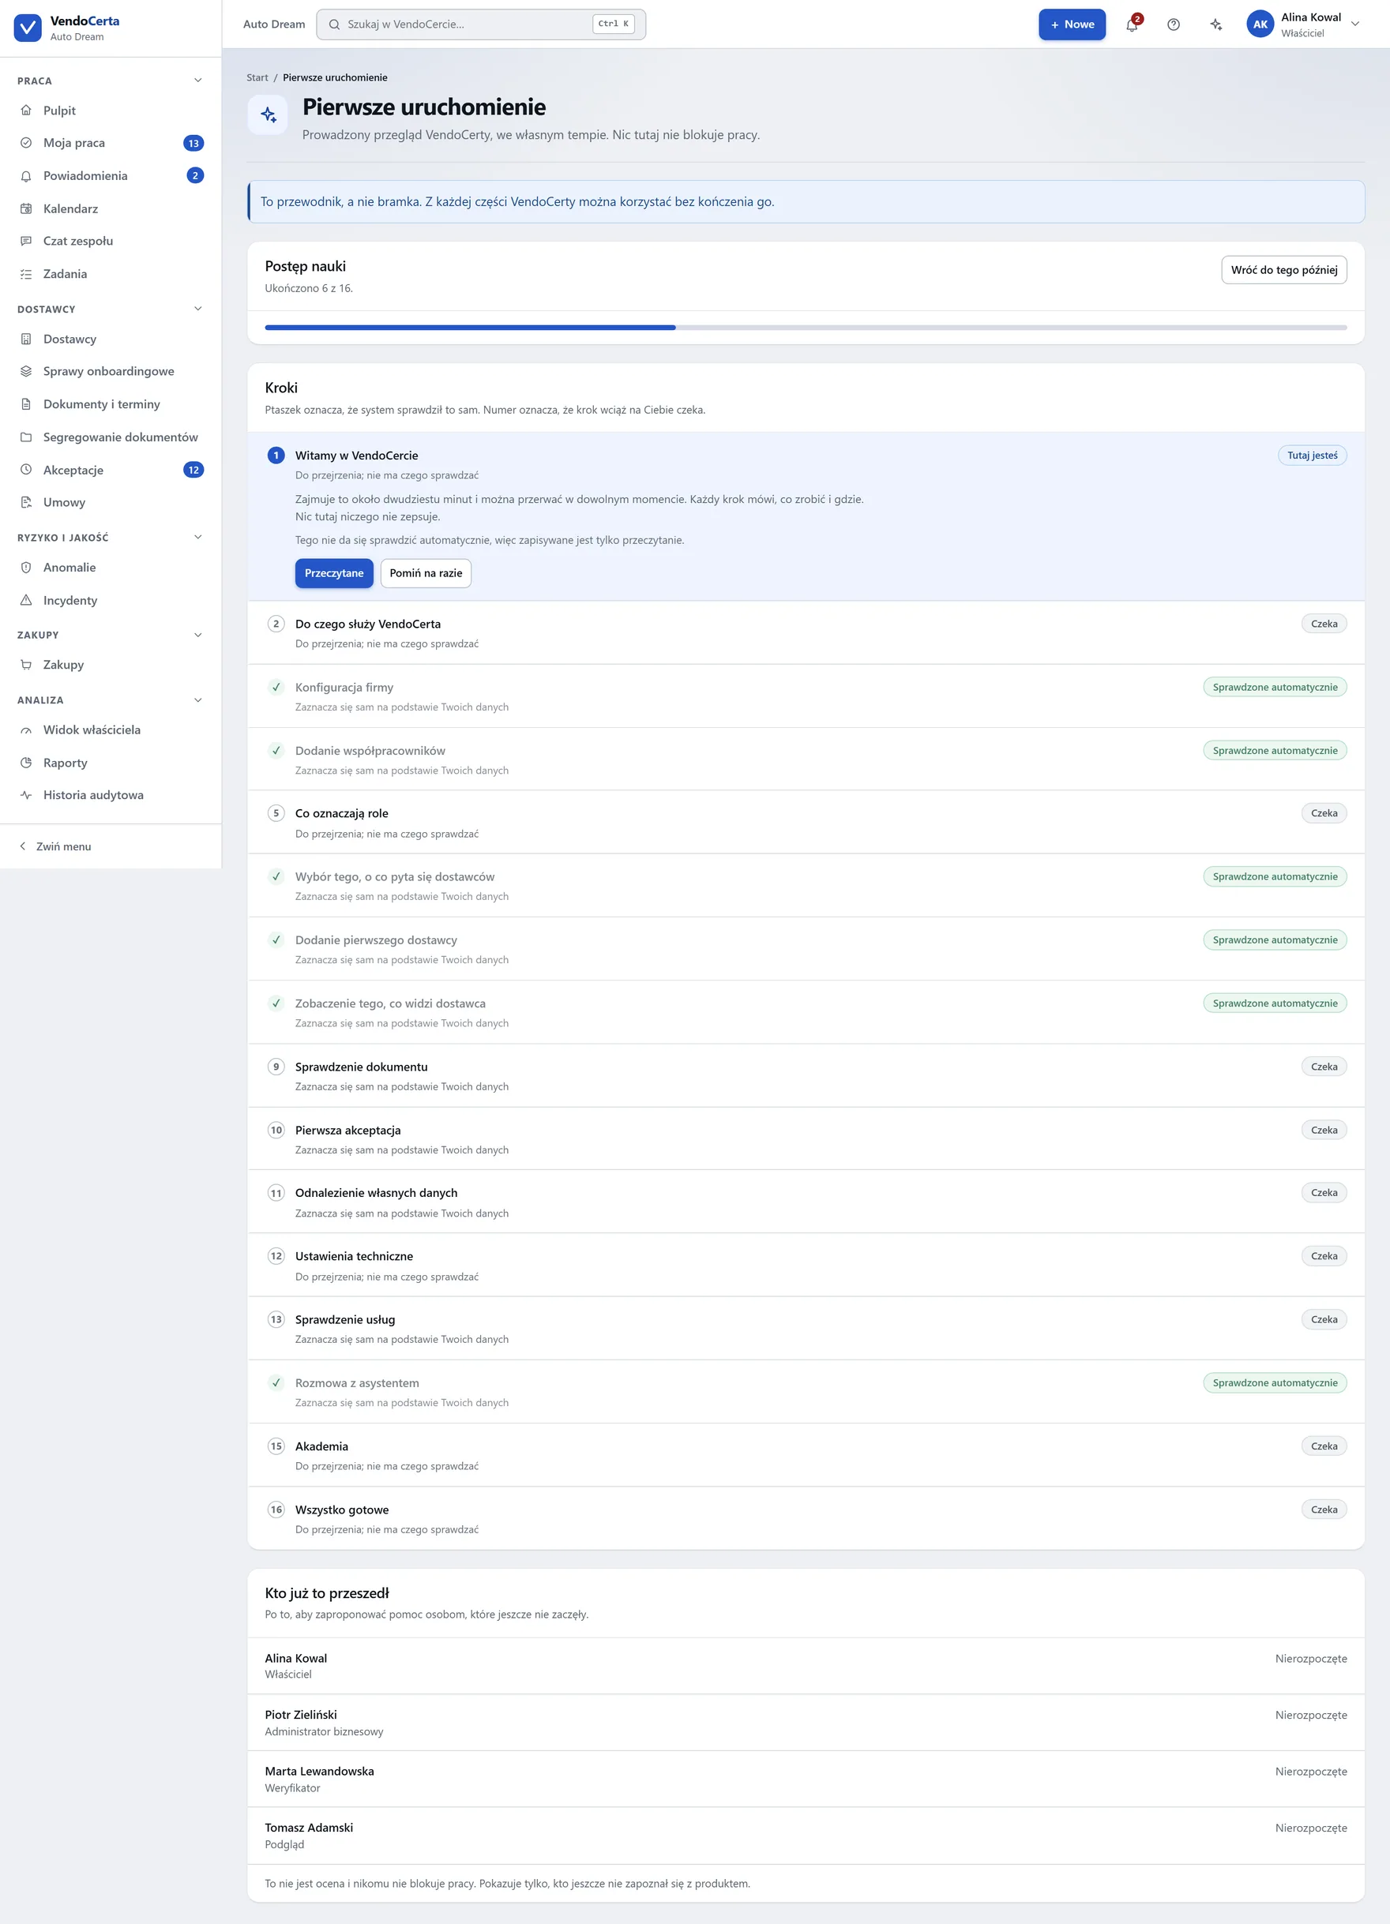Mark step as Przeczytane
This screenshot has width=1390, height=1924.
pos(333,573)
